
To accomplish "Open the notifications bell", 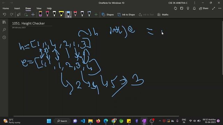I will [x=194, y=8].
